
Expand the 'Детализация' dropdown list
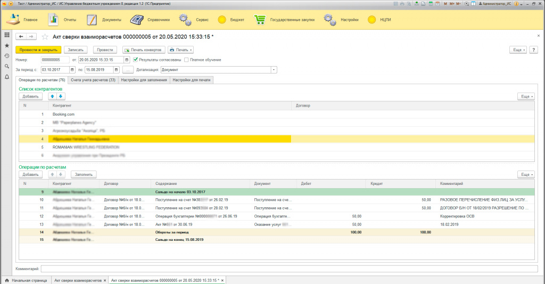click(274, 70)
